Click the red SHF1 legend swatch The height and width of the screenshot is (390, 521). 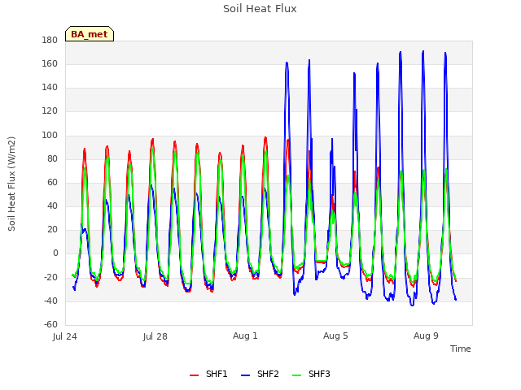point(194,375)
